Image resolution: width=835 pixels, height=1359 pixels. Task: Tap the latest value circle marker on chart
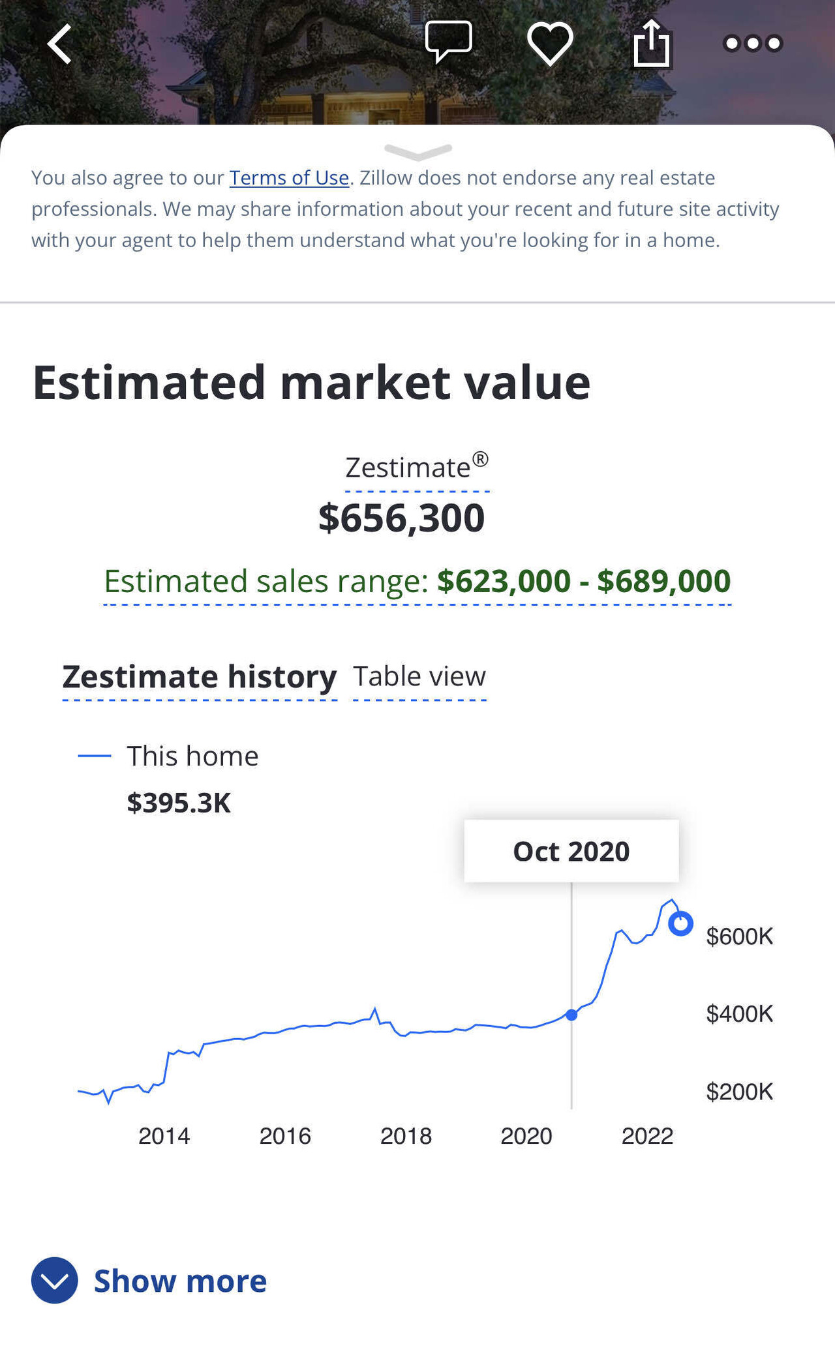pyautogui.click(x=680, y=923)
